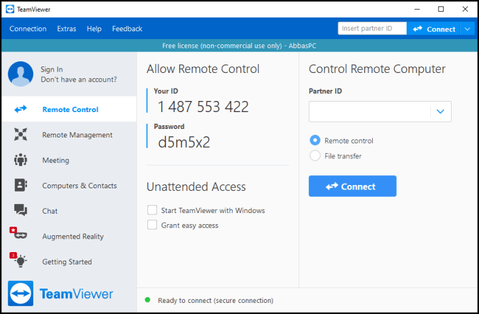
Task: Click the Insert partner ID field
Action: pyautogui.click(x=372, y=29)
